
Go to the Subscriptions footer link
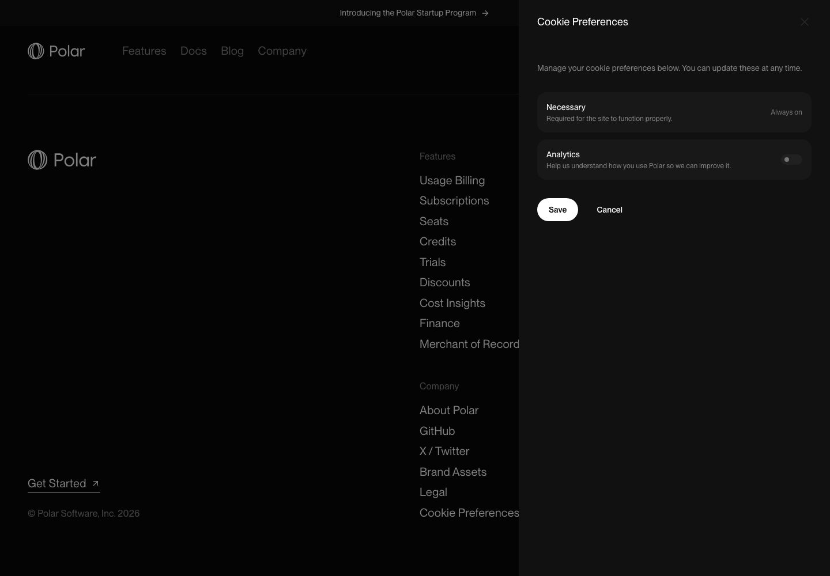click(x=454, y=201)
